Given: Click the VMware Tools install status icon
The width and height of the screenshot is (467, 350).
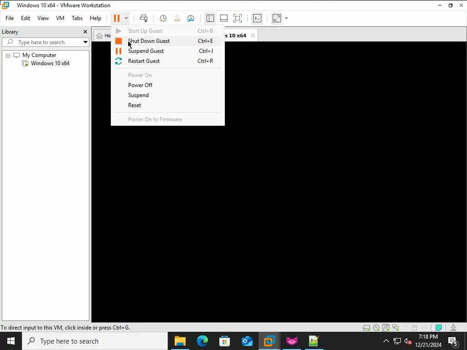Looking at the screenshot, I should point(453,328).
